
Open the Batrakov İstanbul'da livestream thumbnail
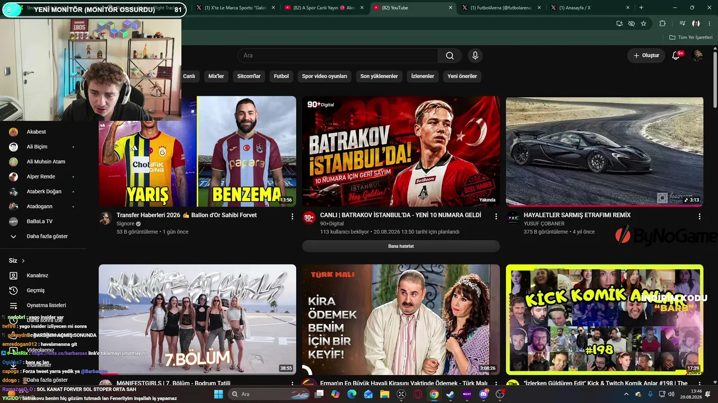tap(401, 152)
